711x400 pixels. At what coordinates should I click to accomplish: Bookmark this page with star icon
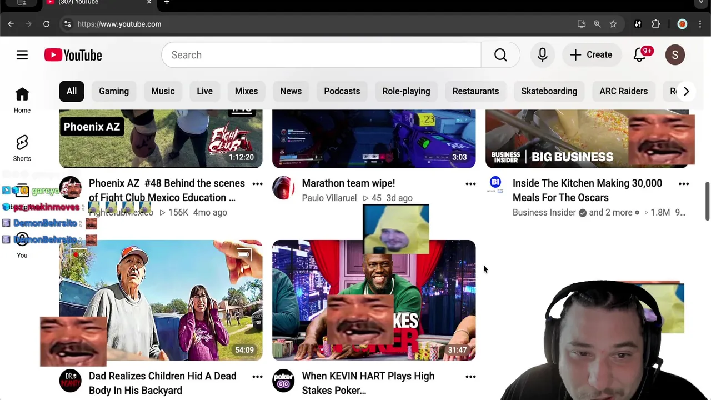click(x=613, y=24)
